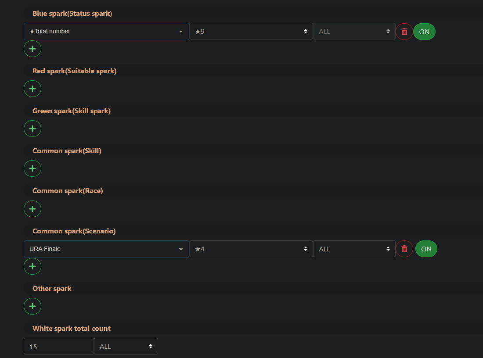
Task: Open the ★9 star count dropdown
Action: pyautogui.click(x=251, y=32)
